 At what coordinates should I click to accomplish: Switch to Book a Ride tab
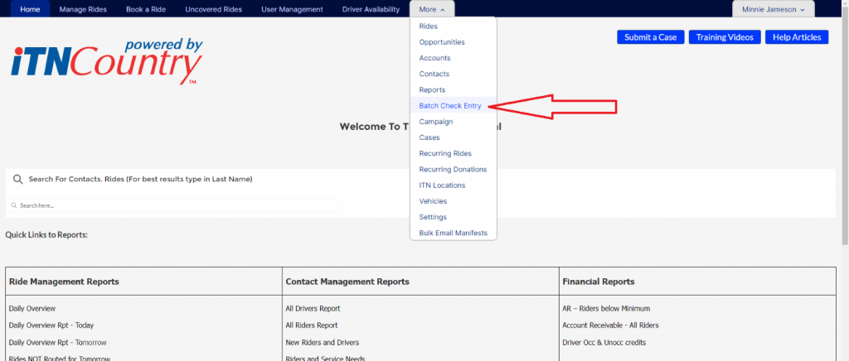pyautogui.click(x=147, y=9)
